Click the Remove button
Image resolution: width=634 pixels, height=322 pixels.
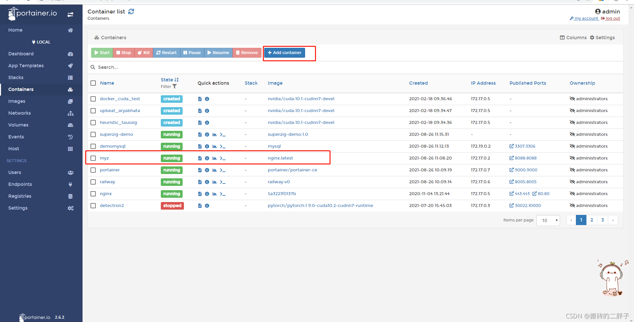[247, 53]
